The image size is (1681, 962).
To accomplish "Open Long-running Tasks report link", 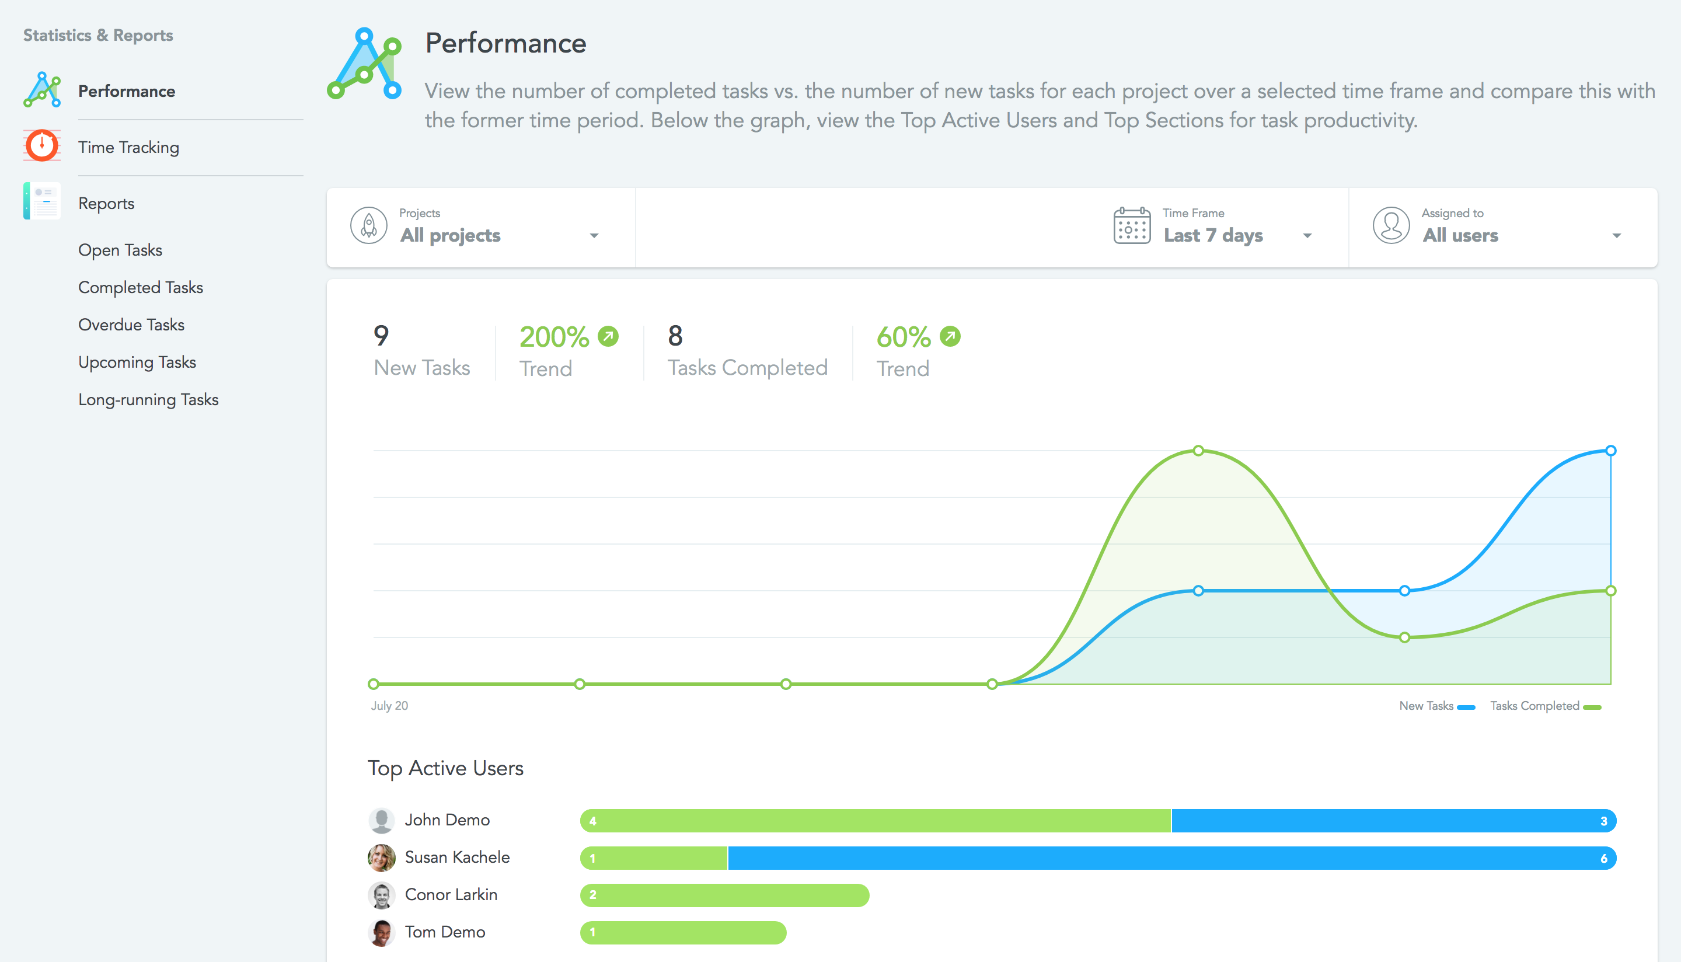I will pyautogui.click(x=149, y=400).
